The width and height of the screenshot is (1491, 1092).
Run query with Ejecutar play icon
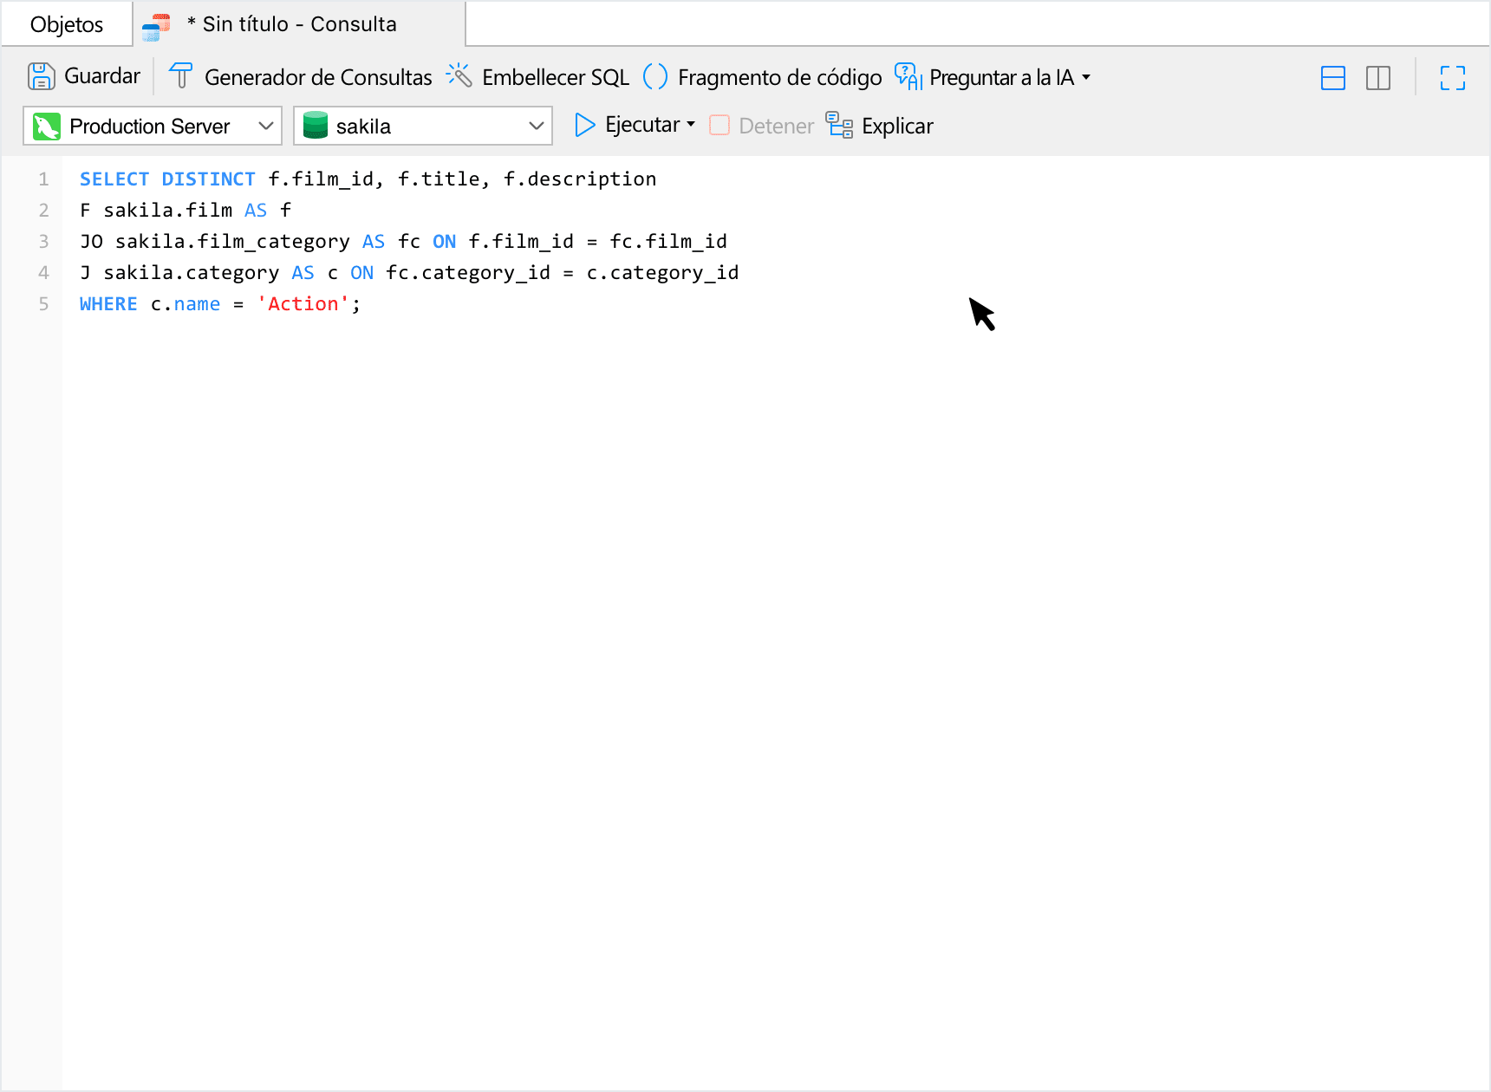point(585,126)
